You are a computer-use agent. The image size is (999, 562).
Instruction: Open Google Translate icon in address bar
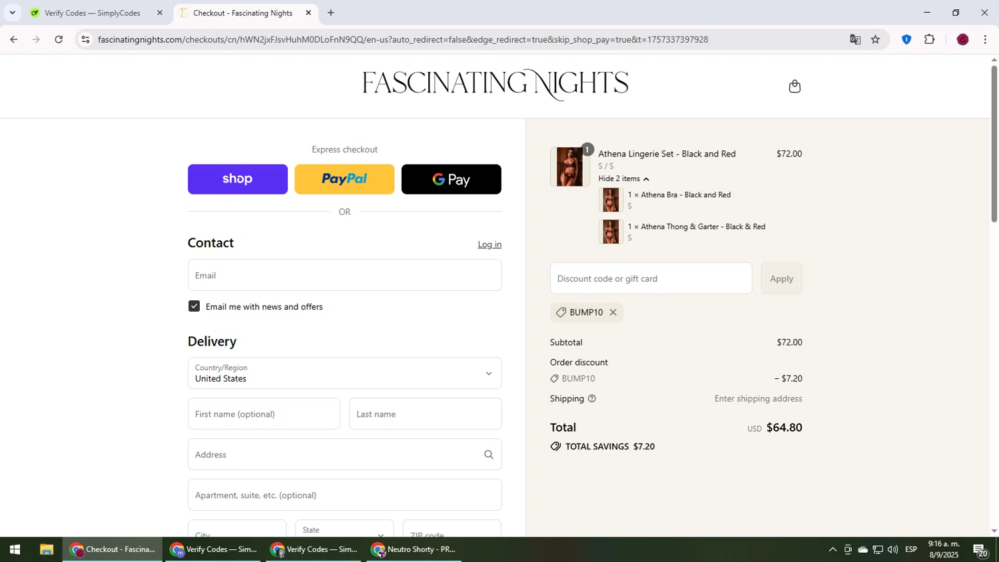(x=855, y=39)
